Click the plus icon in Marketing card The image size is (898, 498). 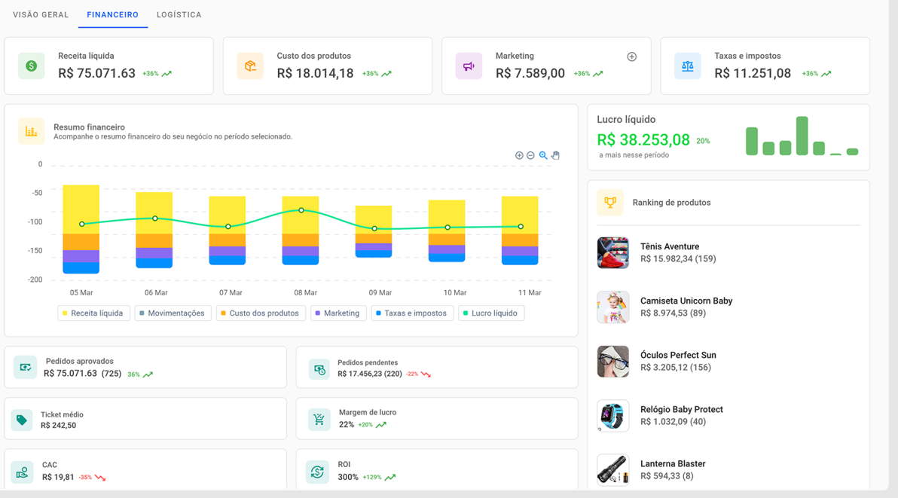click(631, 57)
